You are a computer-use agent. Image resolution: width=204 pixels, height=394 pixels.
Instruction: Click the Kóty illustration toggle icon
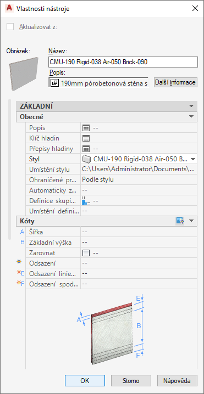(180, 221)
